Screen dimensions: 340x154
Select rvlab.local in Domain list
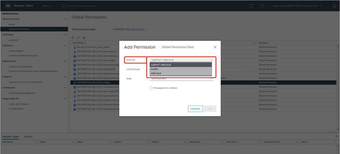click(x=181, y=73)
